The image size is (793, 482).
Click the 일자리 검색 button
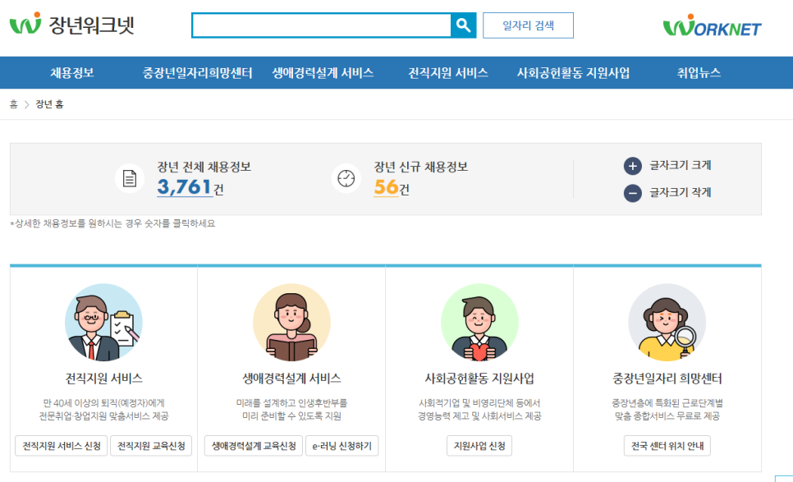528,25
